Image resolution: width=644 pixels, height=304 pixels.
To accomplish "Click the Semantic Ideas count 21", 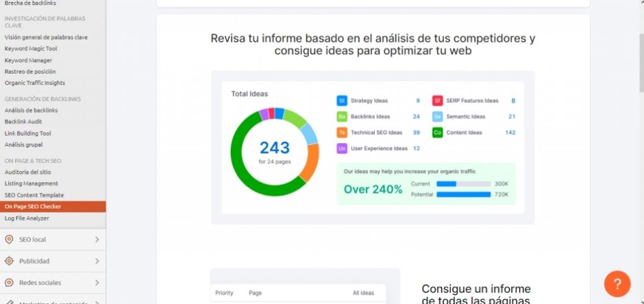I will pyautogui.click(x=512, y=117).
